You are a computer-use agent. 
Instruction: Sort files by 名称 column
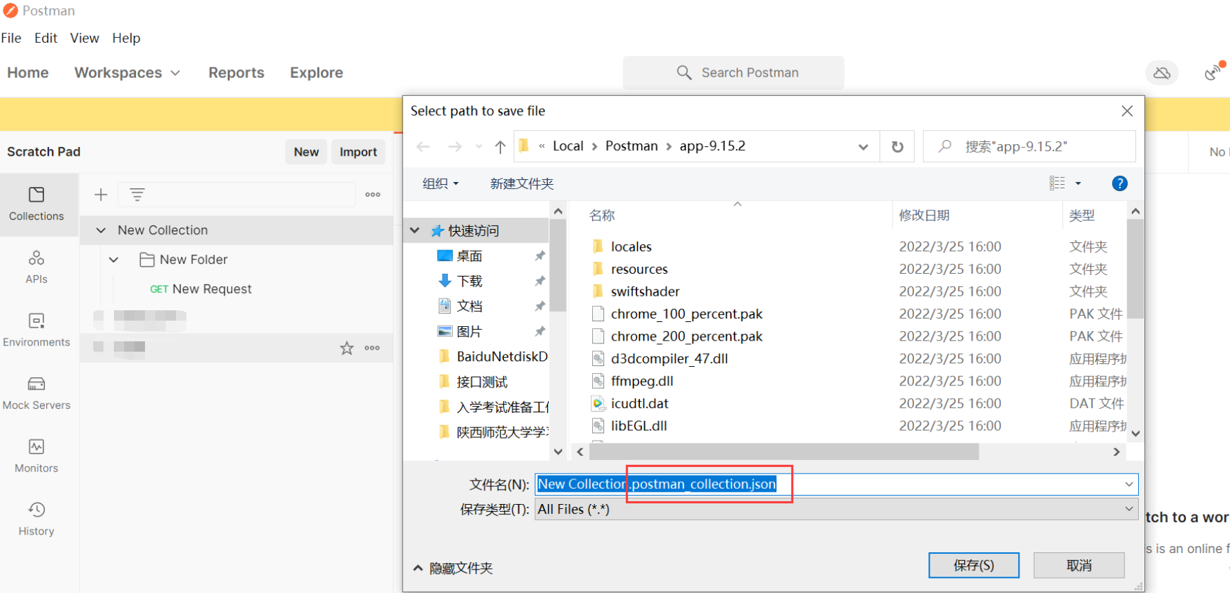point(602,215)
